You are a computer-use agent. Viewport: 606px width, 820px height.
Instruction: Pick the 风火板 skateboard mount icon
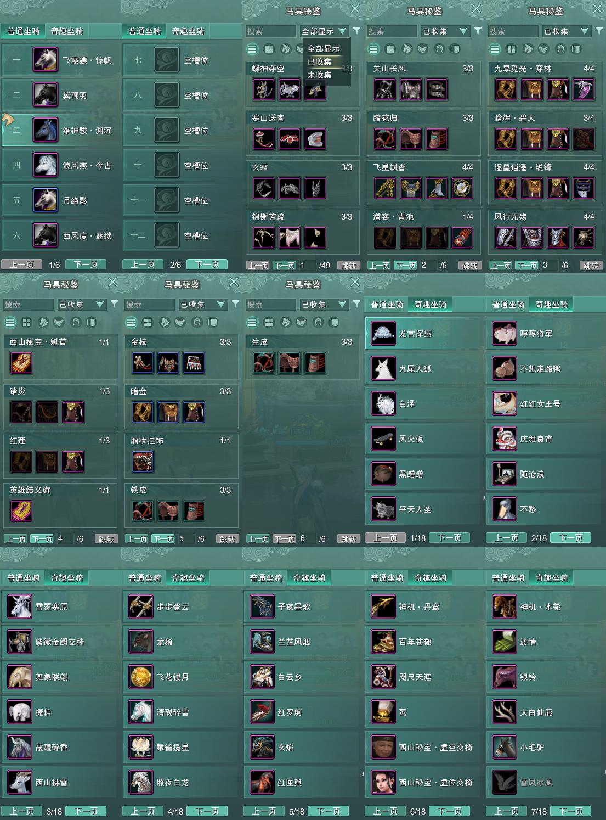pos(383,439)
